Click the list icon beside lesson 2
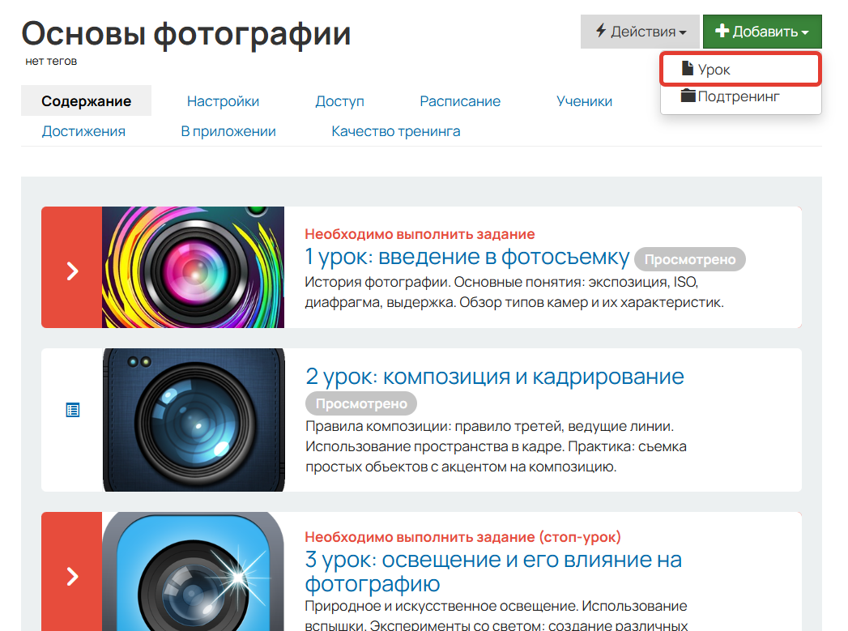Screen dimensions: 848x631 (72, 410)
